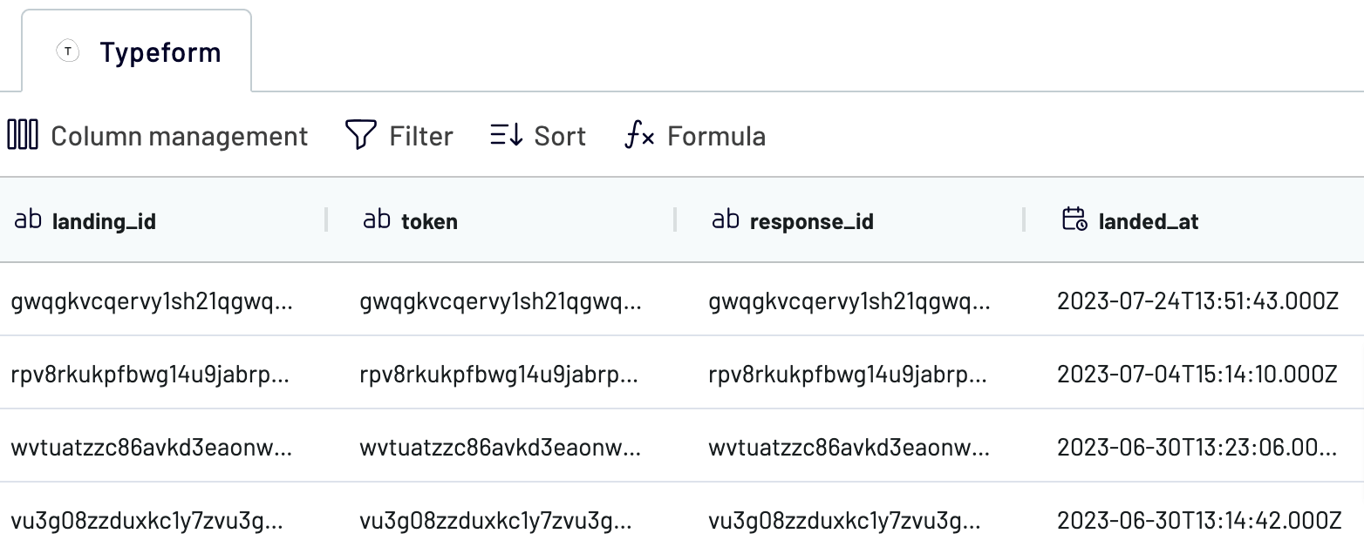
Task: Click the token cell starting with rpv8rkukpfbwg
Action: tap(499, 375)
